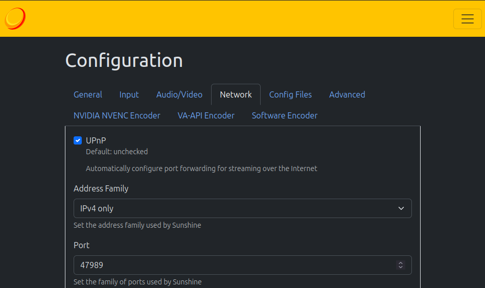Increase Port value with up arrow
Viewport: 485px width, 288px height.
click(401, 263)
